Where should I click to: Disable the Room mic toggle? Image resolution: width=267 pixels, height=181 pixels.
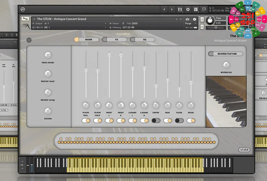click(x=191, y=121)
